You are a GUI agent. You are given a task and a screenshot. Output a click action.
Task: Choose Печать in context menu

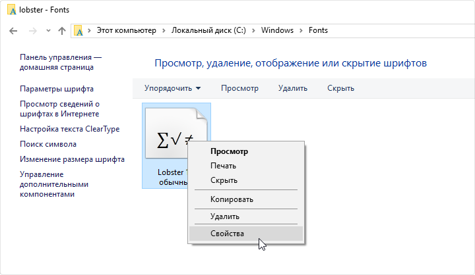(x=246, y=166)
